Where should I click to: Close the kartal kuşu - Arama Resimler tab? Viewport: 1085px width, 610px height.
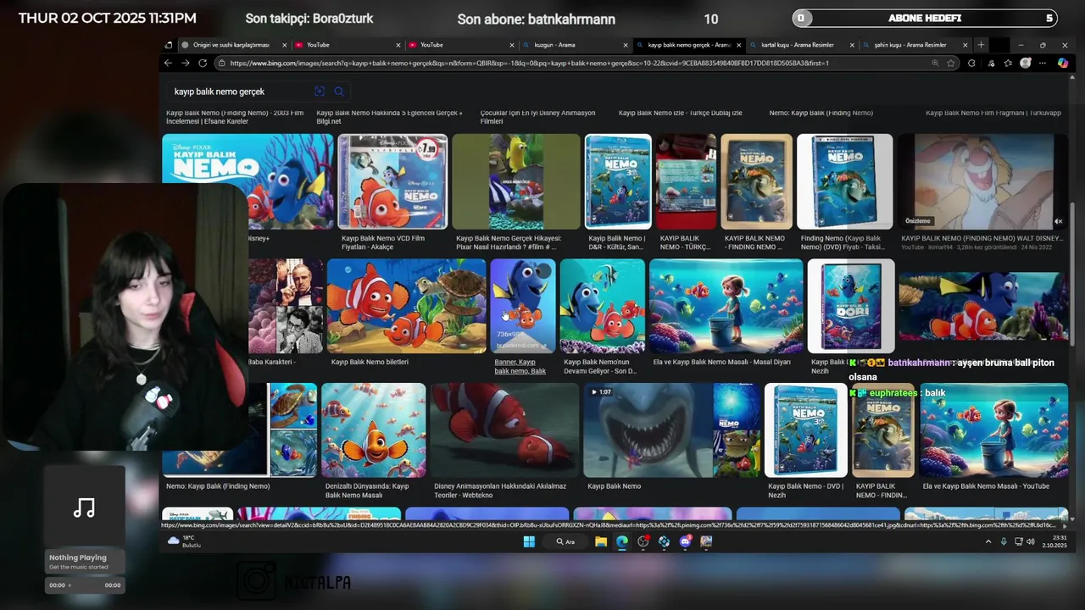tap(852, 45)
